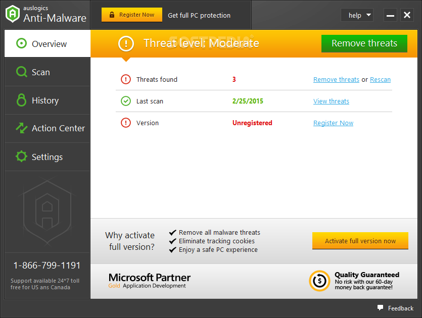This screenshot has height=318, width=422.
Task: Open the Overview tab
Action: pos(48,43)
